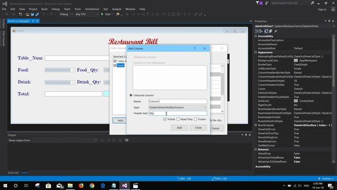This screenshot has width=337, height=190.
Task: Click the Close button in Add Column dialog
Action: [198, 128]
